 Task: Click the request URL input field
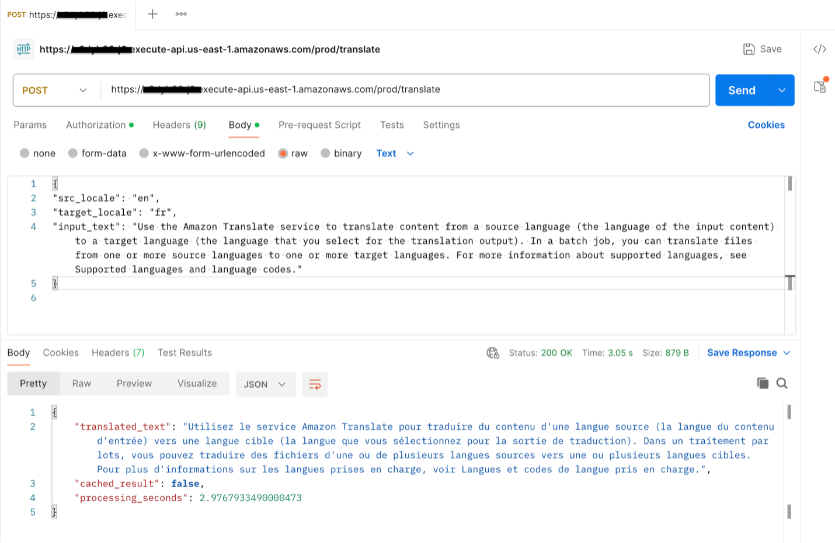pyautogui.click(x=405, y=90)
